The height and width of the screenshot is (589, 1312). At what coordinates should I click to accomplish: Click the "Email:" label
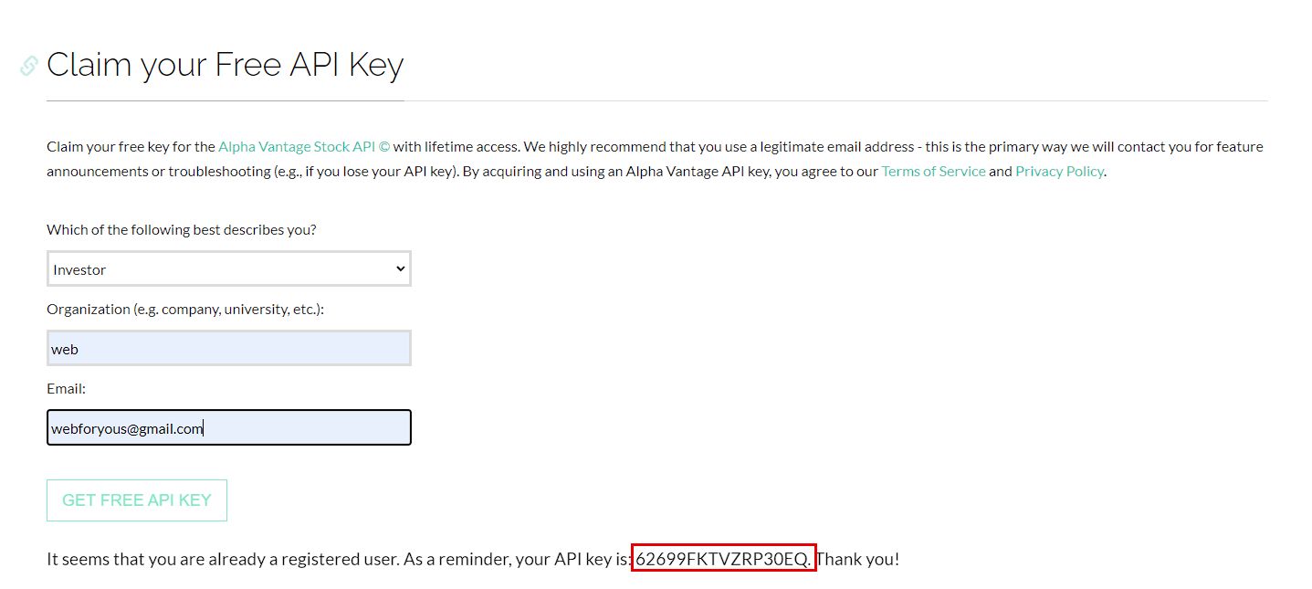66,388
